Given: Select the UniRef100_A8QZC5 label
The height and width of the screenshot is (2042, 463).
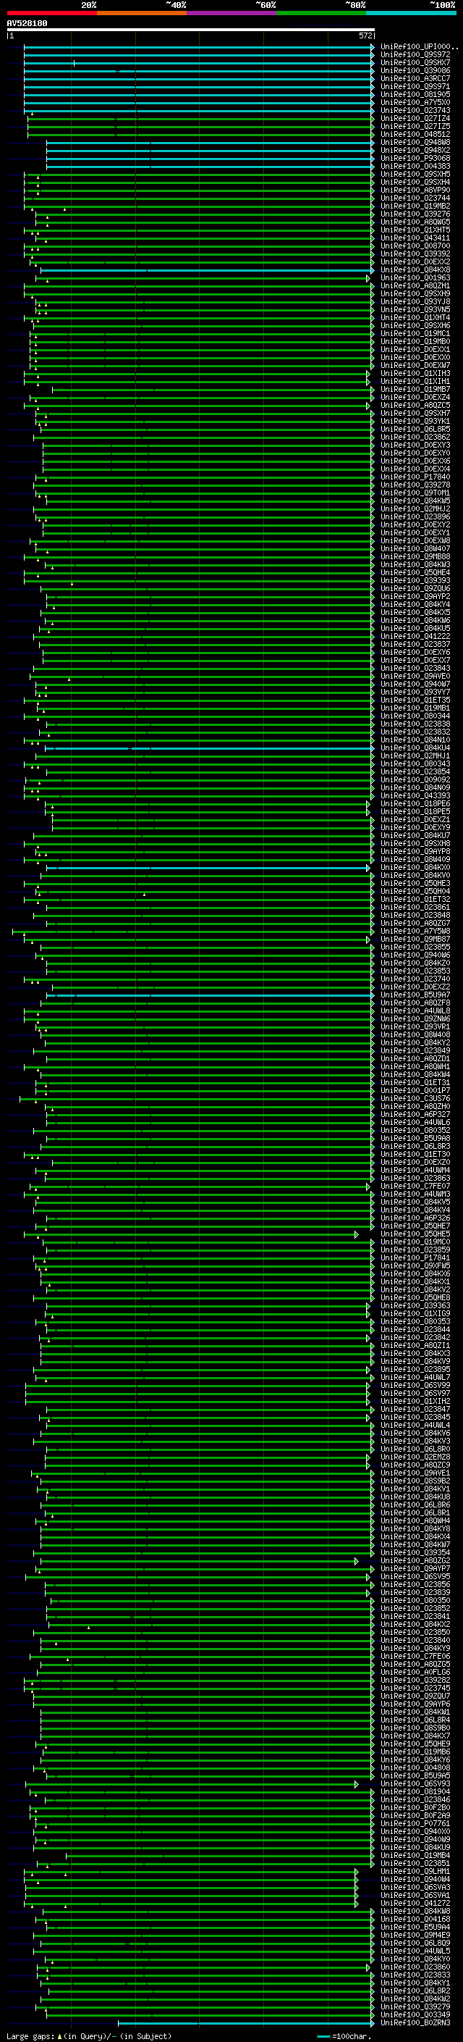Looking at the screenshot, I should (x=415, y=405).
